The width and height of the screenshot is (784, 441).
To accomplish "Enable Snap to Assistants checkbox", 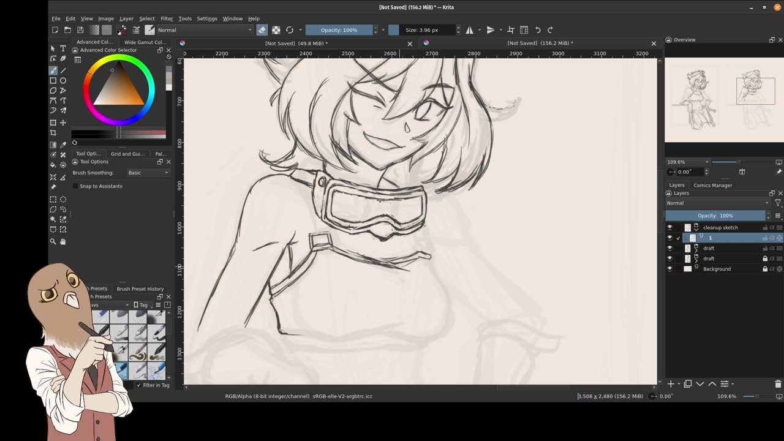I will [x=75, y=186].
